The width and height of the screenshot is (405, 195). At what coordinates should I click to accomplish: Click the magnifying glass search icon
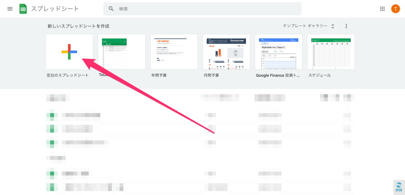coord(111,9)
